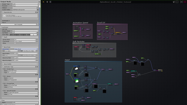187x105 pixels.
Task: Toggle Color Mask B channel
Action: coord(27,35)
